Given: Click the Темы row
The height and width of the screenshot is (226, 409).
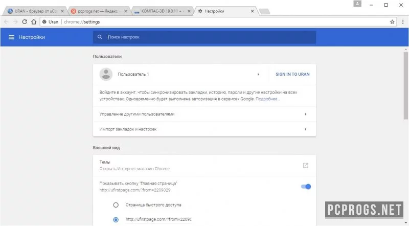Looking at the screenshot, I should coord(204,166).
